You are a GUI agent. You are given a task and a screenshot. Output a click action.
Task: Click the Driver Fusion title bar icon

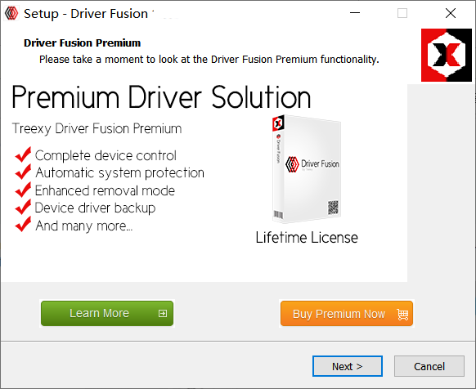pyautogui.click(x=11, y=13)
